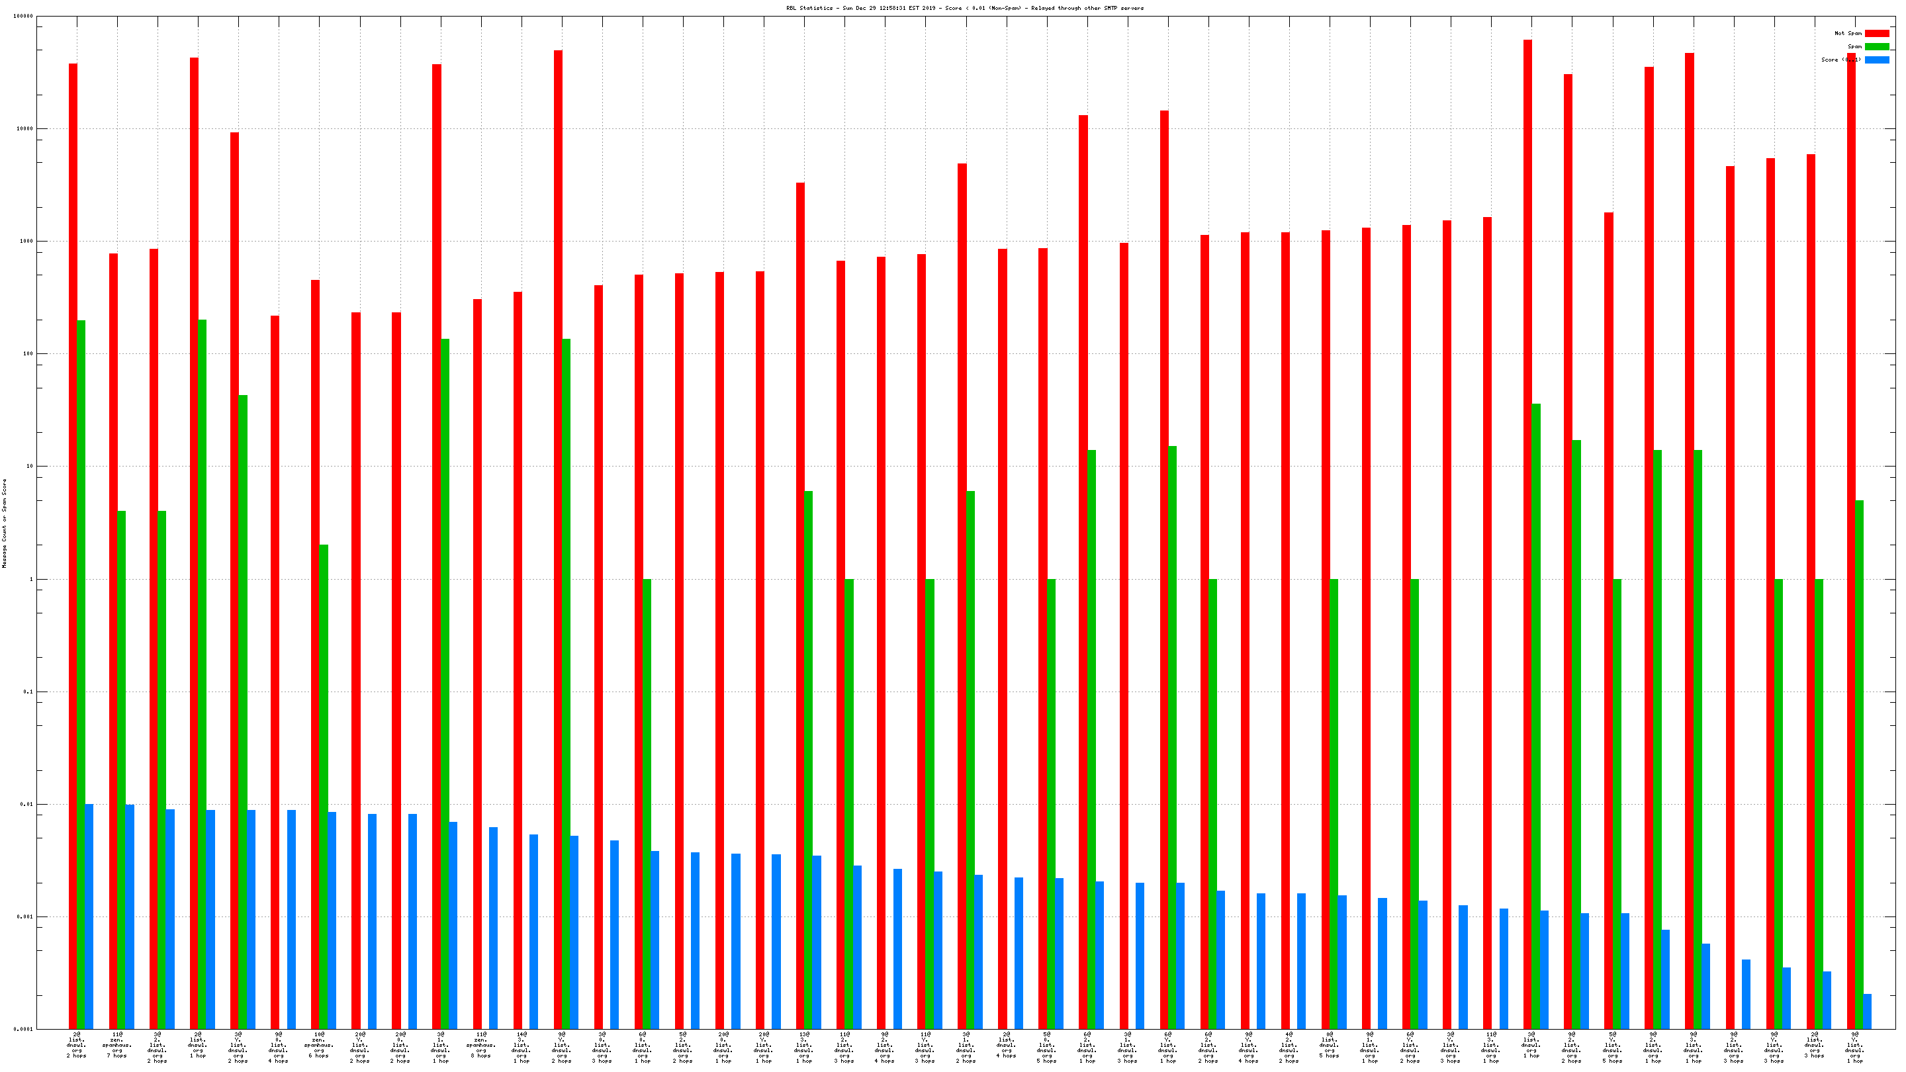Click the red Not Spam legend swatch

pyautogui.click(x=1876, y=33)
